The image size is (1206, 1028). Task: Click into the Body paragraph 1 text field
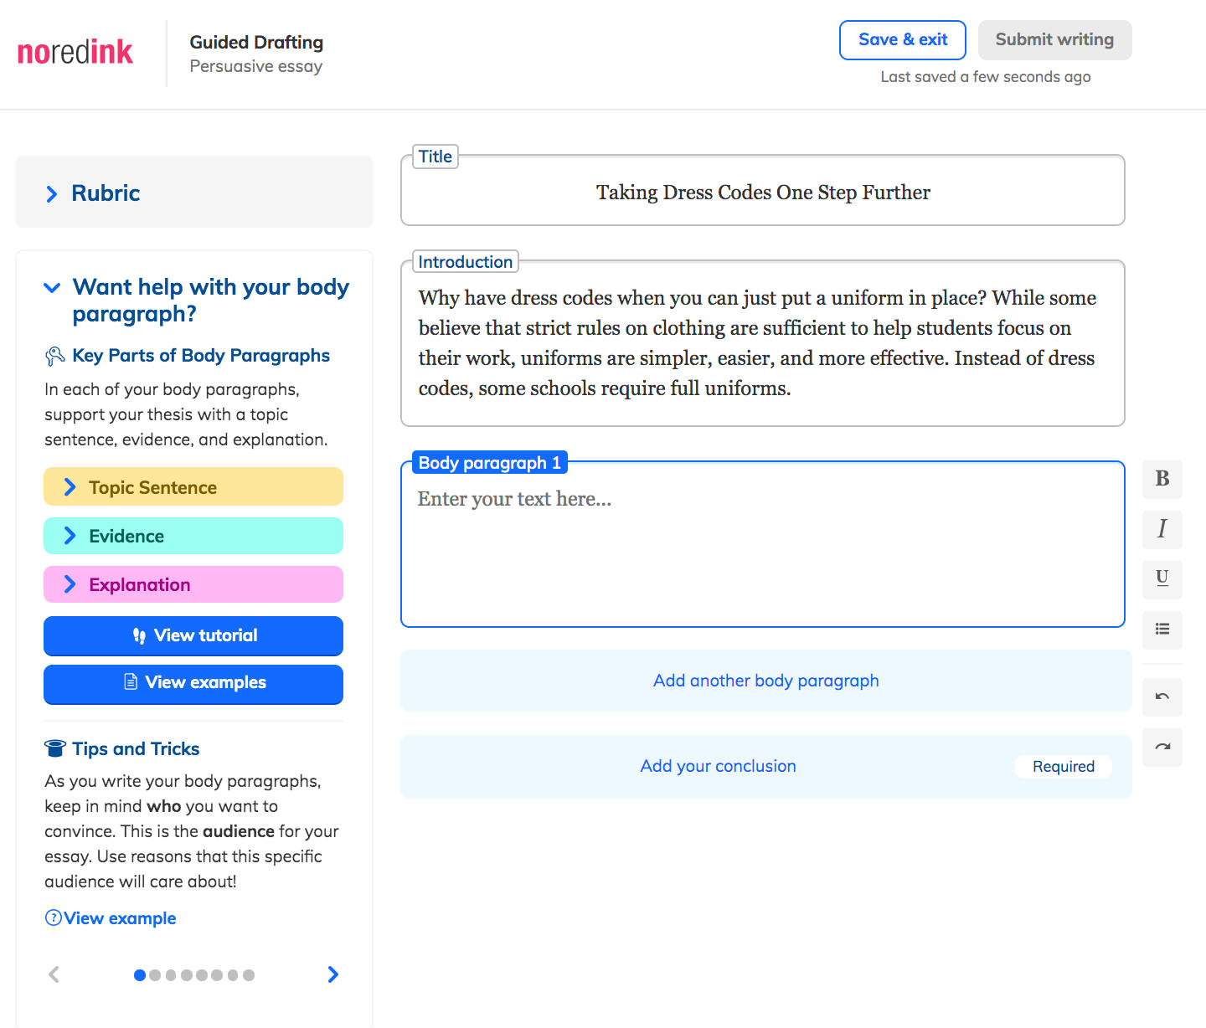point(762,553)
